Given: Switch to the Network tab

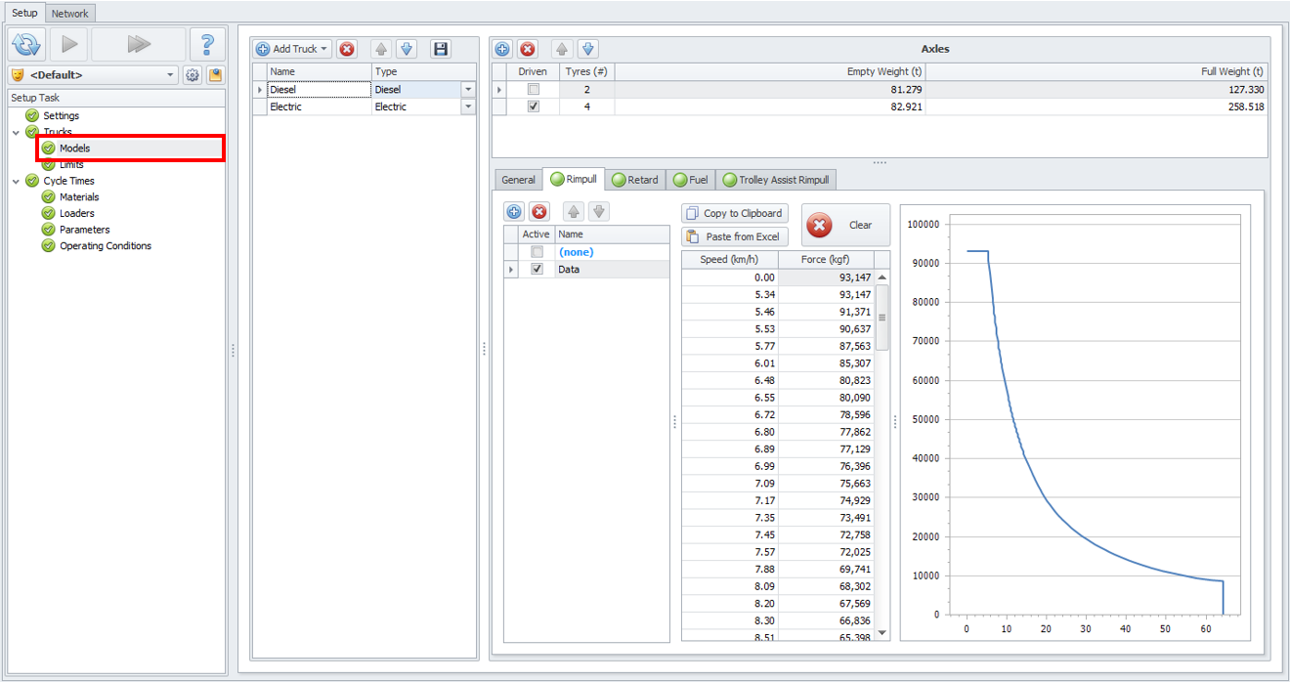Looking at the screenshot, I should (x=69, y=14).
